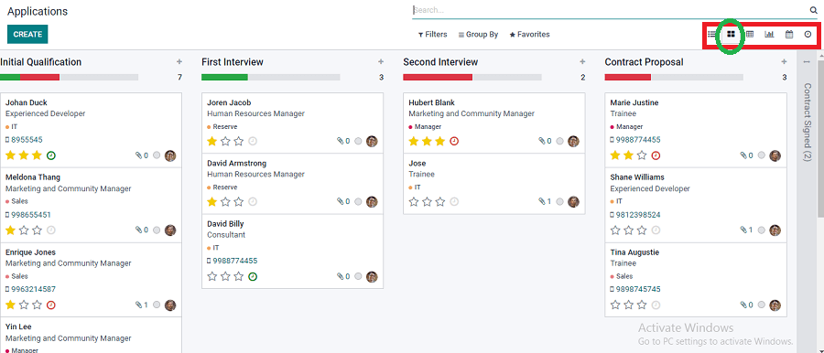This screenshot has height=353, width=824.
Task: Click Jose's grey activity clock
Action: pyautogui.click(x=454, y=202)
